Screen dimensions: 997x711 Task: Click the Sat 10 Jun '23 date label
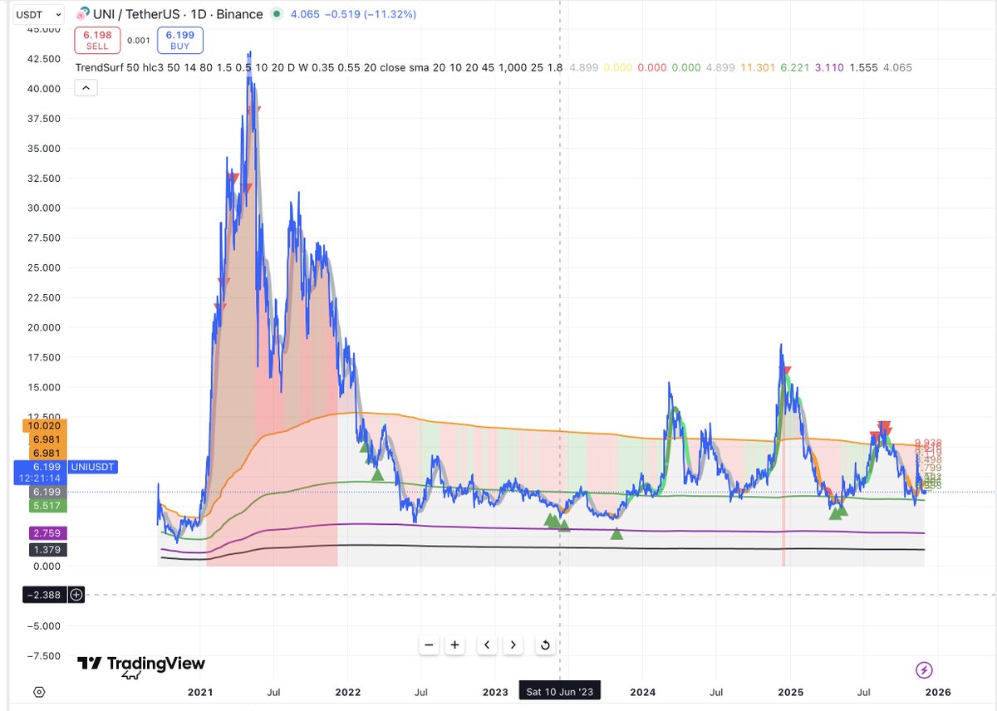pos(559,692)
